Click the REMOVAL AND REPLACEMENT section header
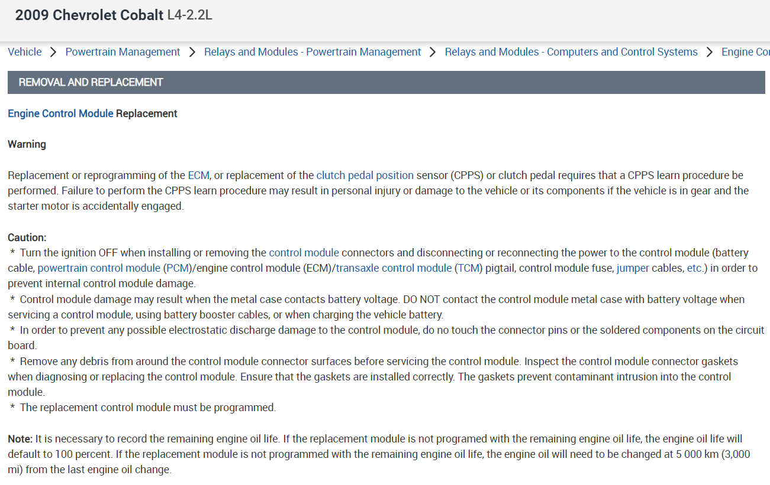 point(386,82)
